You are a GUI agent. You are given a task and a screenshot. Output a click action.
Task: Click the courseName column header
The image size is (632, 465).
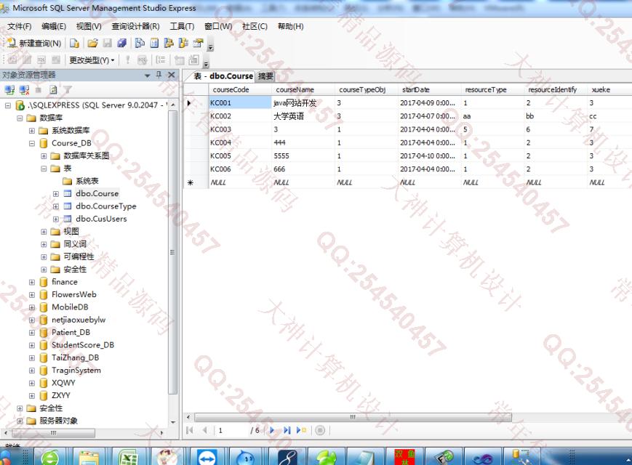point(303,90)
